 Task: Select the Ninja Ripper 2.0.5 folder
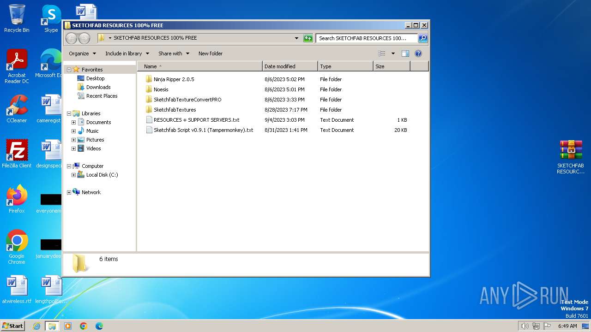tap(174, 79)
